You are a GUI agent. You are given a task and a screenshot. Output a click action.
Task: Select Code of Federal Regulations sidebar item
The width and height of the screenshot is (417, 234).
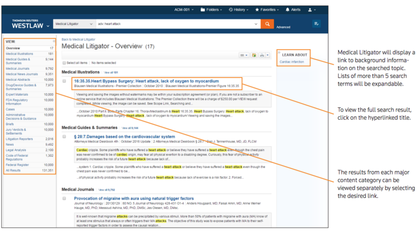tap(17, 158)
